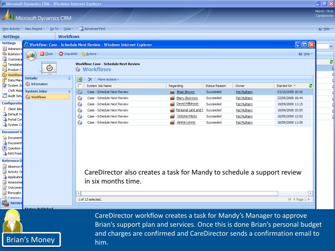Open the David Wilkinson regarding link
This screenshot has height=251, width=335.
tap(187, 104)
